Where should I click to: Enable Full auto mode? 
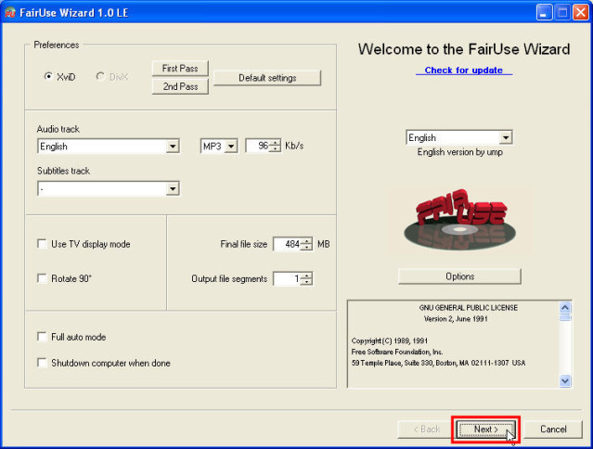(42, 337)
